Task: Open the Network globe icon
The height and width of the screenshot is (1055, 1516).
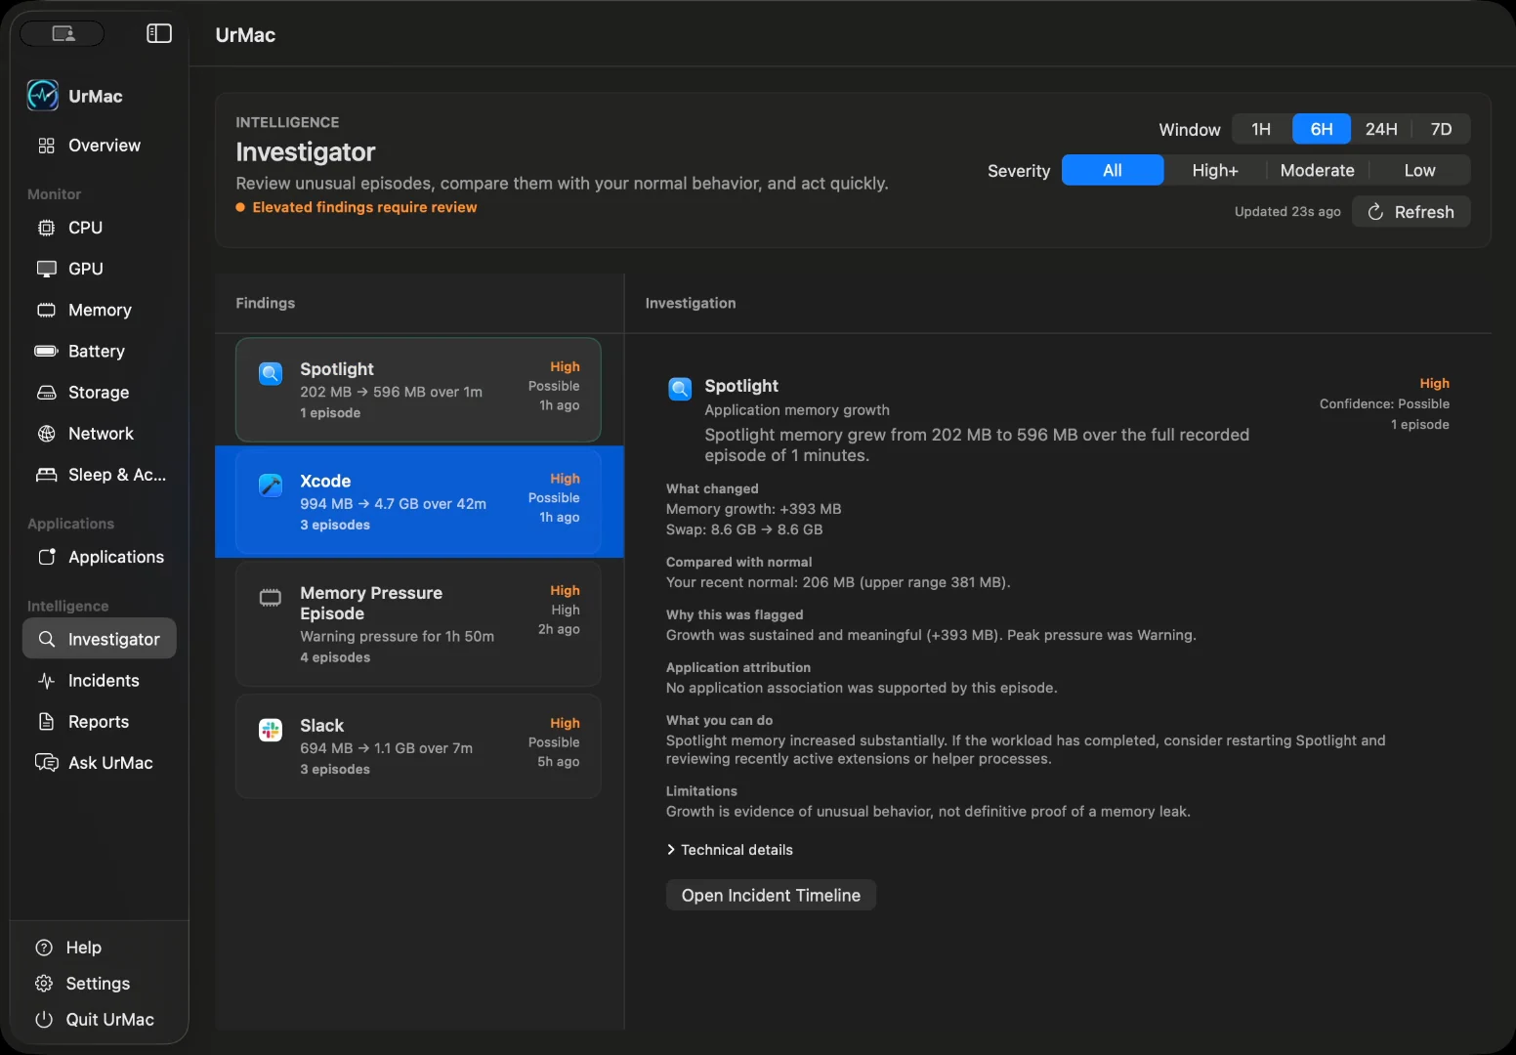Action: 46,433
